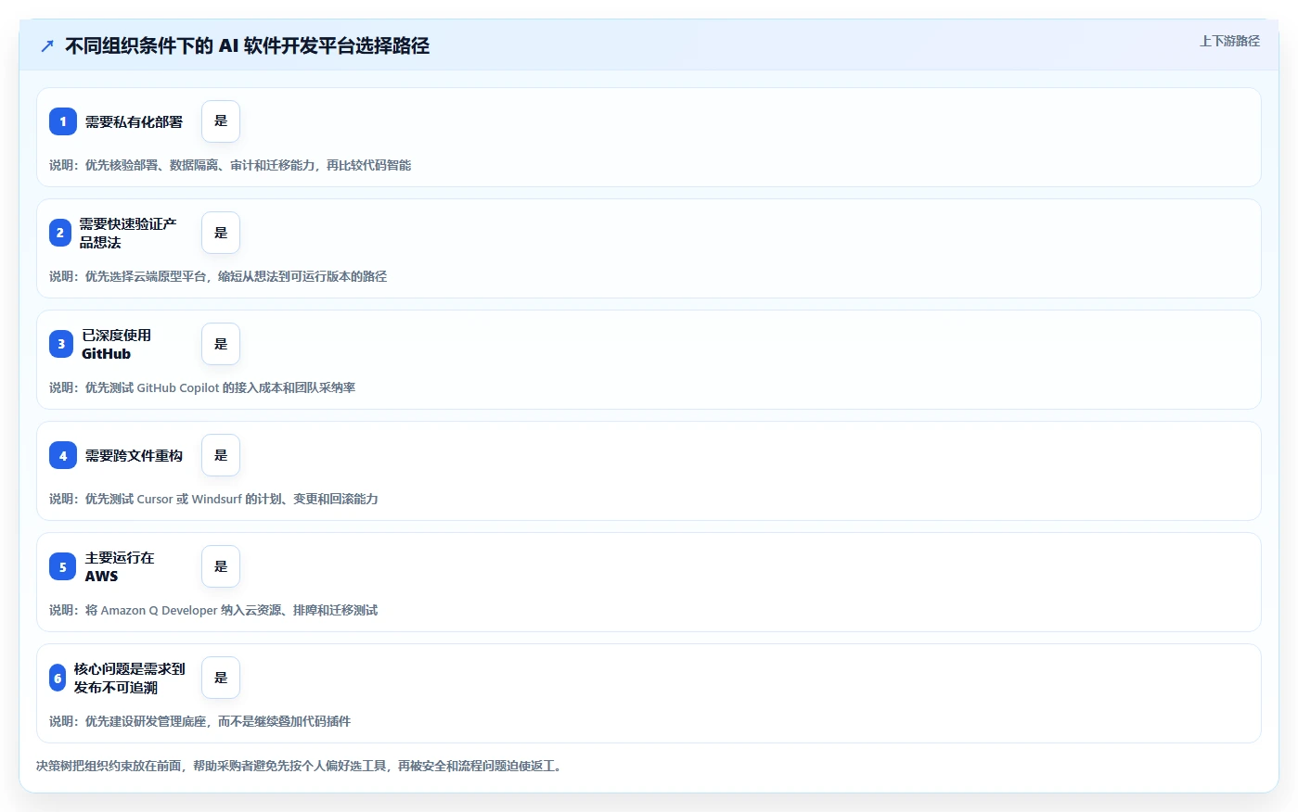1298x812 pixels.
Task: Click 是 button for 主要运行在 AWS
Action: [x=221, y=566]
